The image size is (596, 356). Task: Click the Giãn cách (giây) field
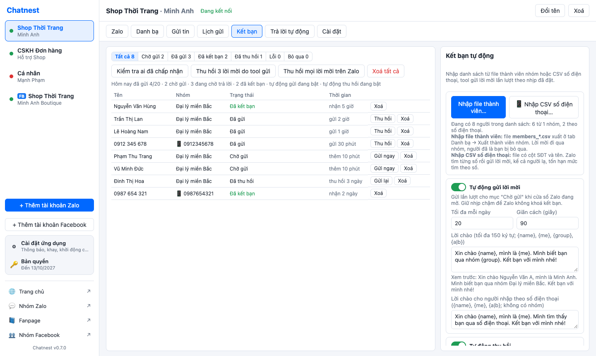tap(548, 223)
